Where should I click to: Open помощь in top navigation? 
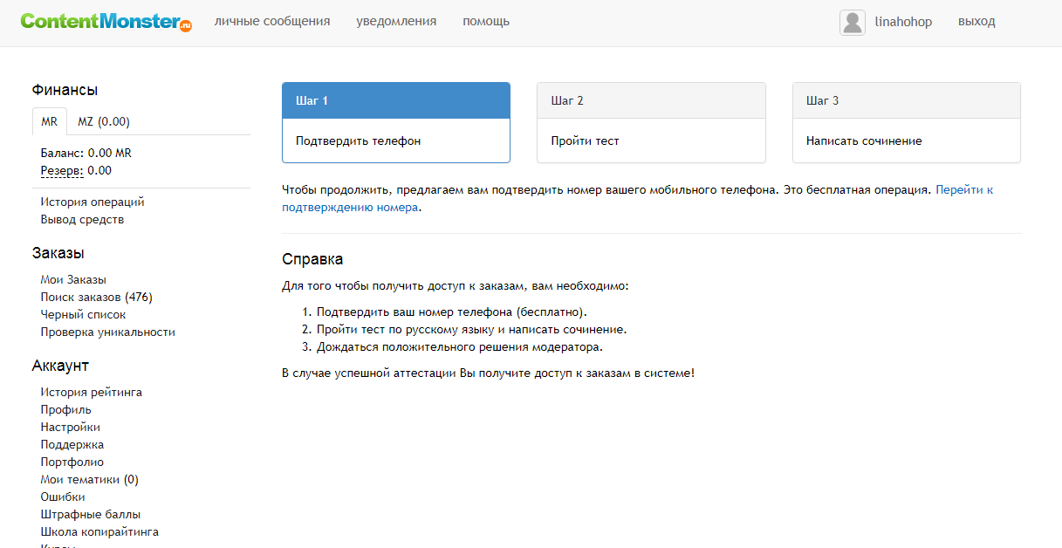[486, 22]
